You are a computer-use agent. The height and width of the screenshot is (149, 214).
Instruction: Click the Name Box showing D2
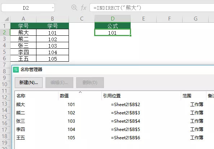coord(28,8)
